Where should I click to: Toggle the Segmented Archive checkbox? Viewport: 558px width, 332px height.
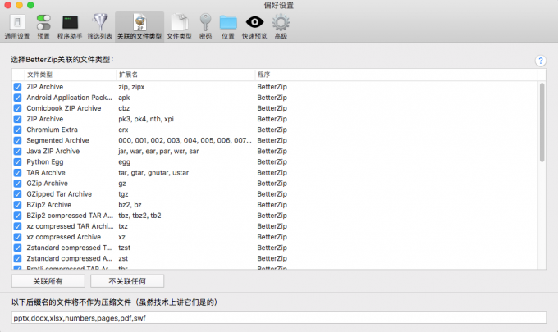point(17,140)
